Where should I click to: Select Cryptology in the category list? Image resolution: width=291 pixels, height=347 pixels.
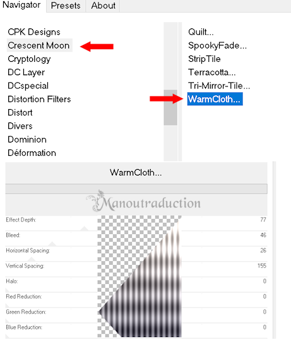click(29, 59)
